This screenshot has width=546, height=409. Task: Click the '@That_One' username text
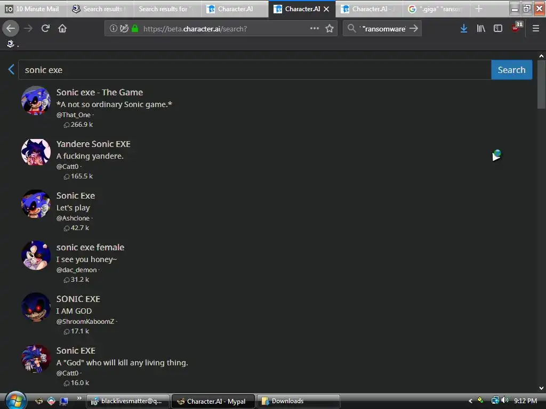[x=74, y=115]
